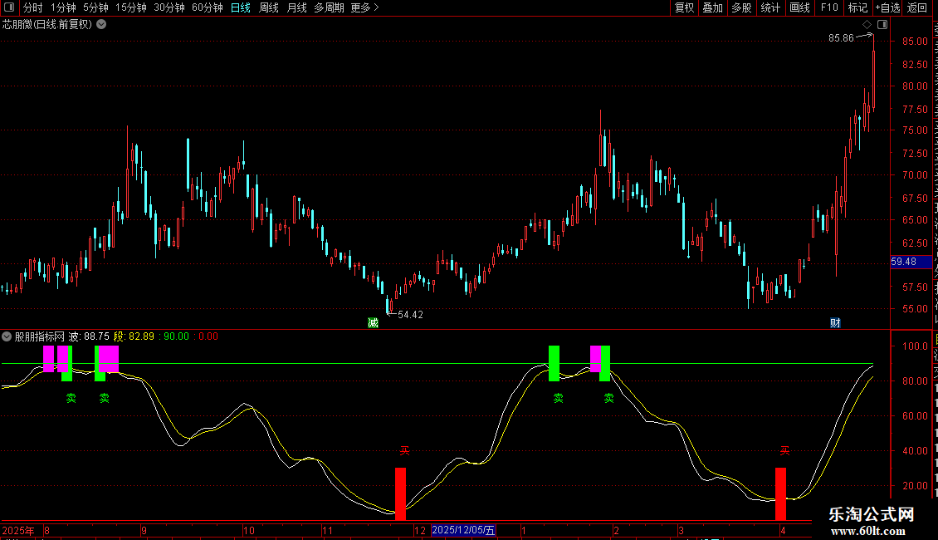The width and height of the screenshot is (938, 540).
Task: Click the blue 财 marker below chart
Action: [x=835, y=323]
